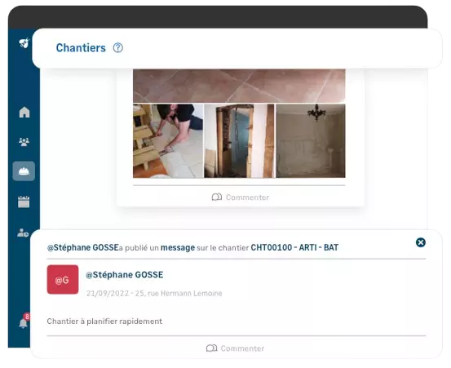
Task: Click the '21/09/2022 - 25, rue Hermann Lemoine' text
Action: pyautogui.click(x=154, y=293)
